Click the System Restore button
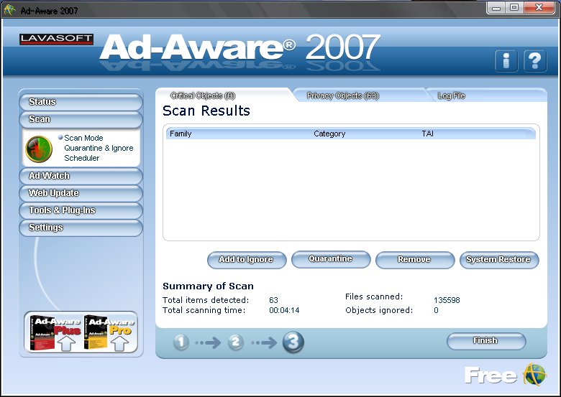Viewport: 561px width, 397px height. pyautogui.click(x=499, y=260)
